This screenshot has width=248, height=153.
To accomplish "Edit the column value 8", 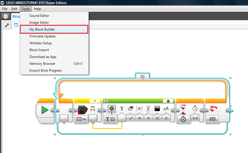I will (139, 118).
